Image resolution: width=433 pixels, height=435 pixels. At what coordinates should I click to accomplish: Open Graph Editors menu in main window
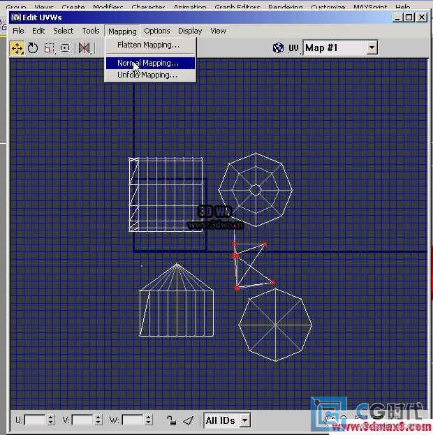[237, 7]
